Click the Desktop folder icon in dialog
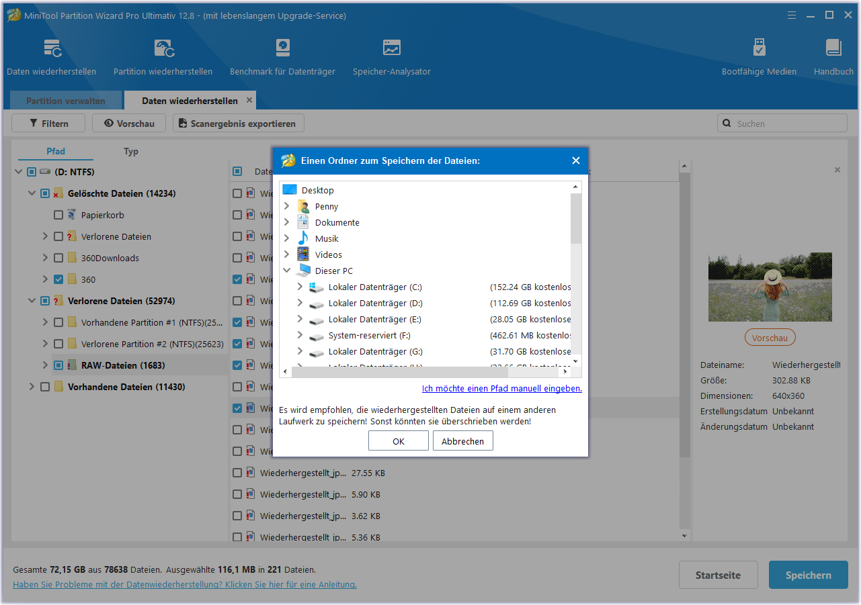861x605 pixels. pos(290,190)
